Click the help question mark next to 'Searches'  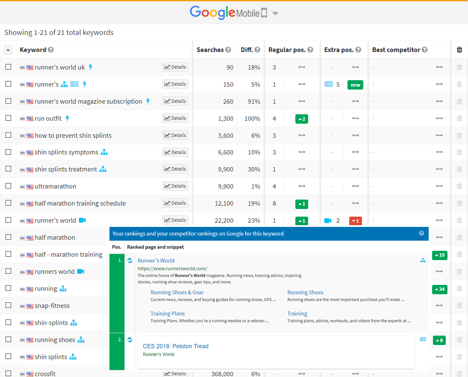pos(228,49)
